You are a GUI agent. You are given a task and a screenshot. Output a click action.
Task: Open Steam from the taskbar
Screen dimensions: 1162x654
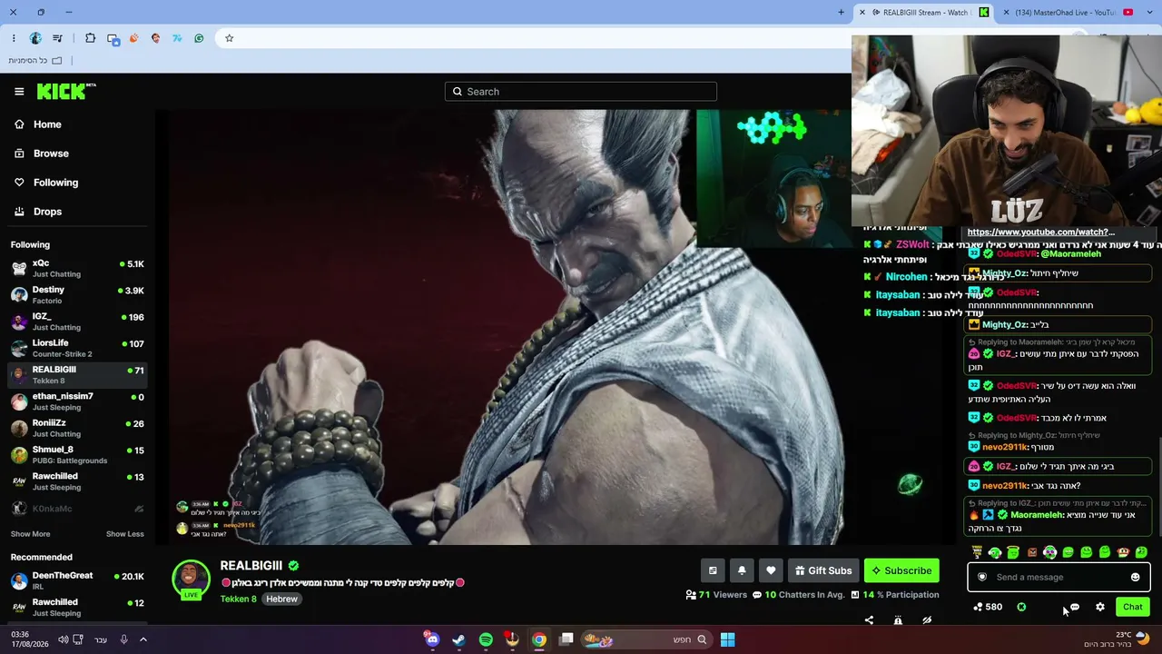pos(459,639)
